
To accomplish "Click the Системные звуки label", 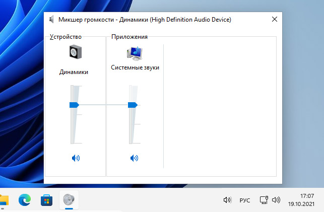I will 135,67.
